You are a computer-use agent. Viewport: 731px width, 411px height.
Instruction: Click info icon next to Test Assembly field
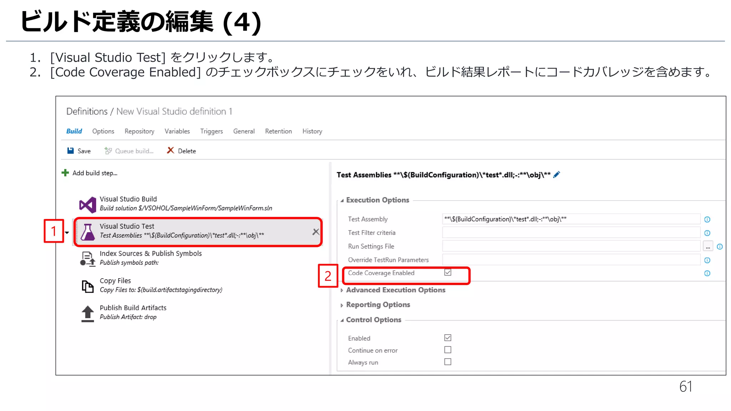(x=707, y=219)
